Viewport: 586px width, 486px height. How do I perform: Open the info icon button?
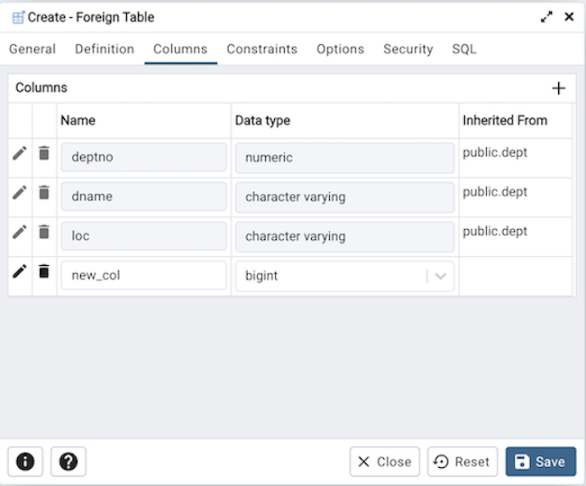[25, 462]
